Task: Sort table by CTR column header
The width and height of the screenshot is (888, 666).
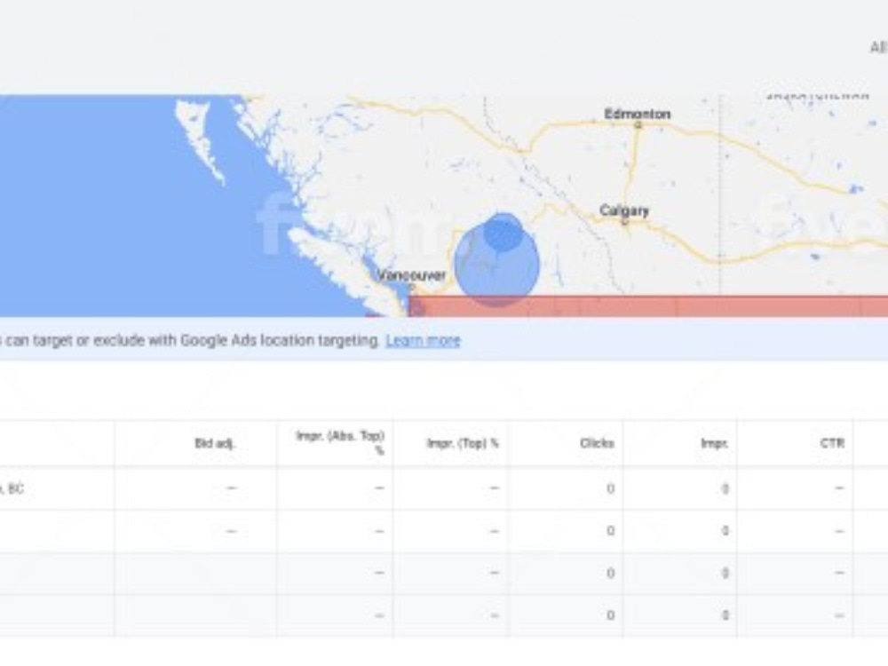Action: (x=833, y=443)
